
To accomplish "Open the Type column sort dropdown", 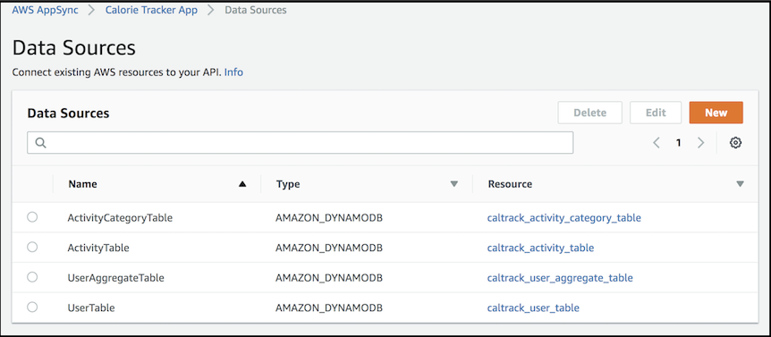I will coord(453,184).
